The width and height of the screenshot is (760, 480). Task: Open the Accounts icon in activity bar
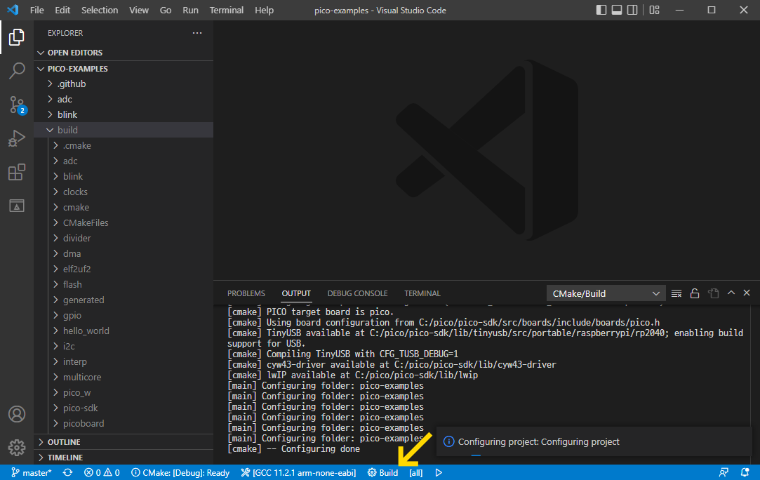16,414
